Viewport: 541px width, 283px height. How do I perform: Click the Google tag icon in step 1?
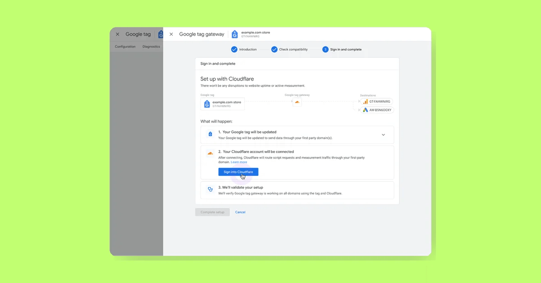(x=210, y=134)
